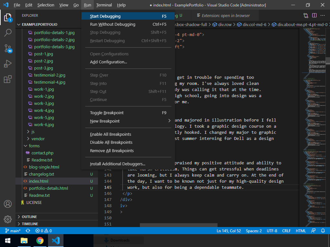Open contact.php in the explorer

42,153
